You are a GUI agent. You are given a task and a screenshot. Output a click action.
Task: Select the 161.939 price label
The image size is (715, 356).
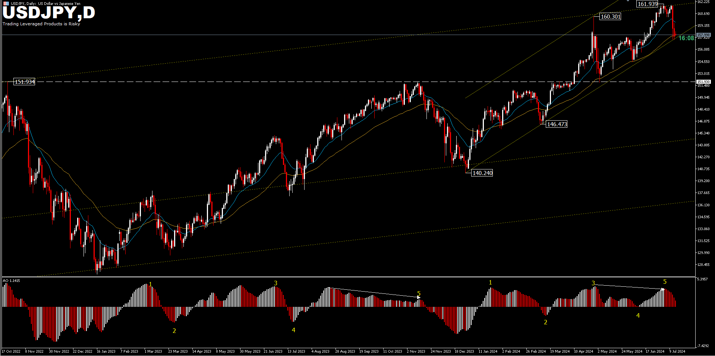pyautogui.click(x=648, y=4)
